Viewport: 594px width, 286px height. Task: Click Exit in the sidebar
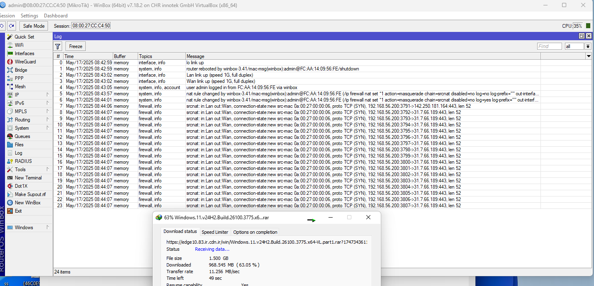[x=18, y=211]
